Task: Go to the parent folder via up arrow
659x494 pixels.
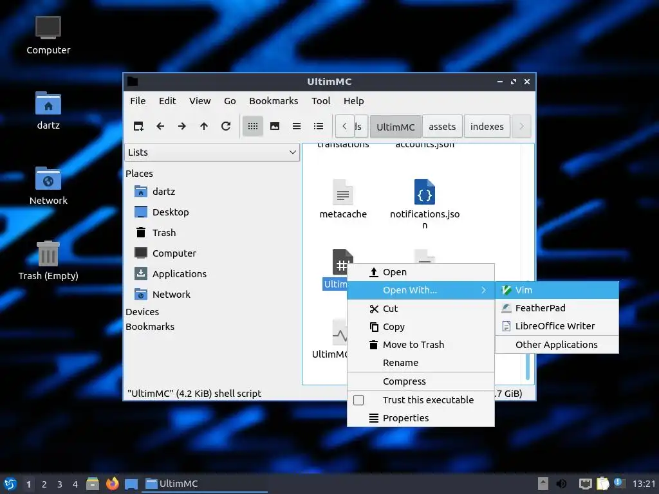Action: click(204, 126)
